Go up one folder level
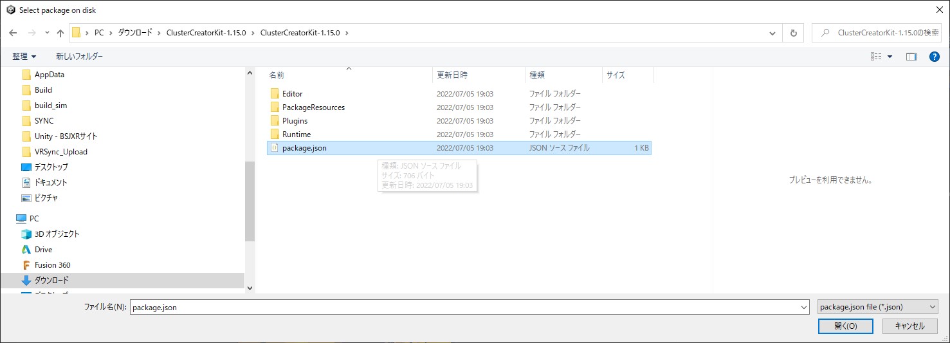 click(x=60, y=33)
